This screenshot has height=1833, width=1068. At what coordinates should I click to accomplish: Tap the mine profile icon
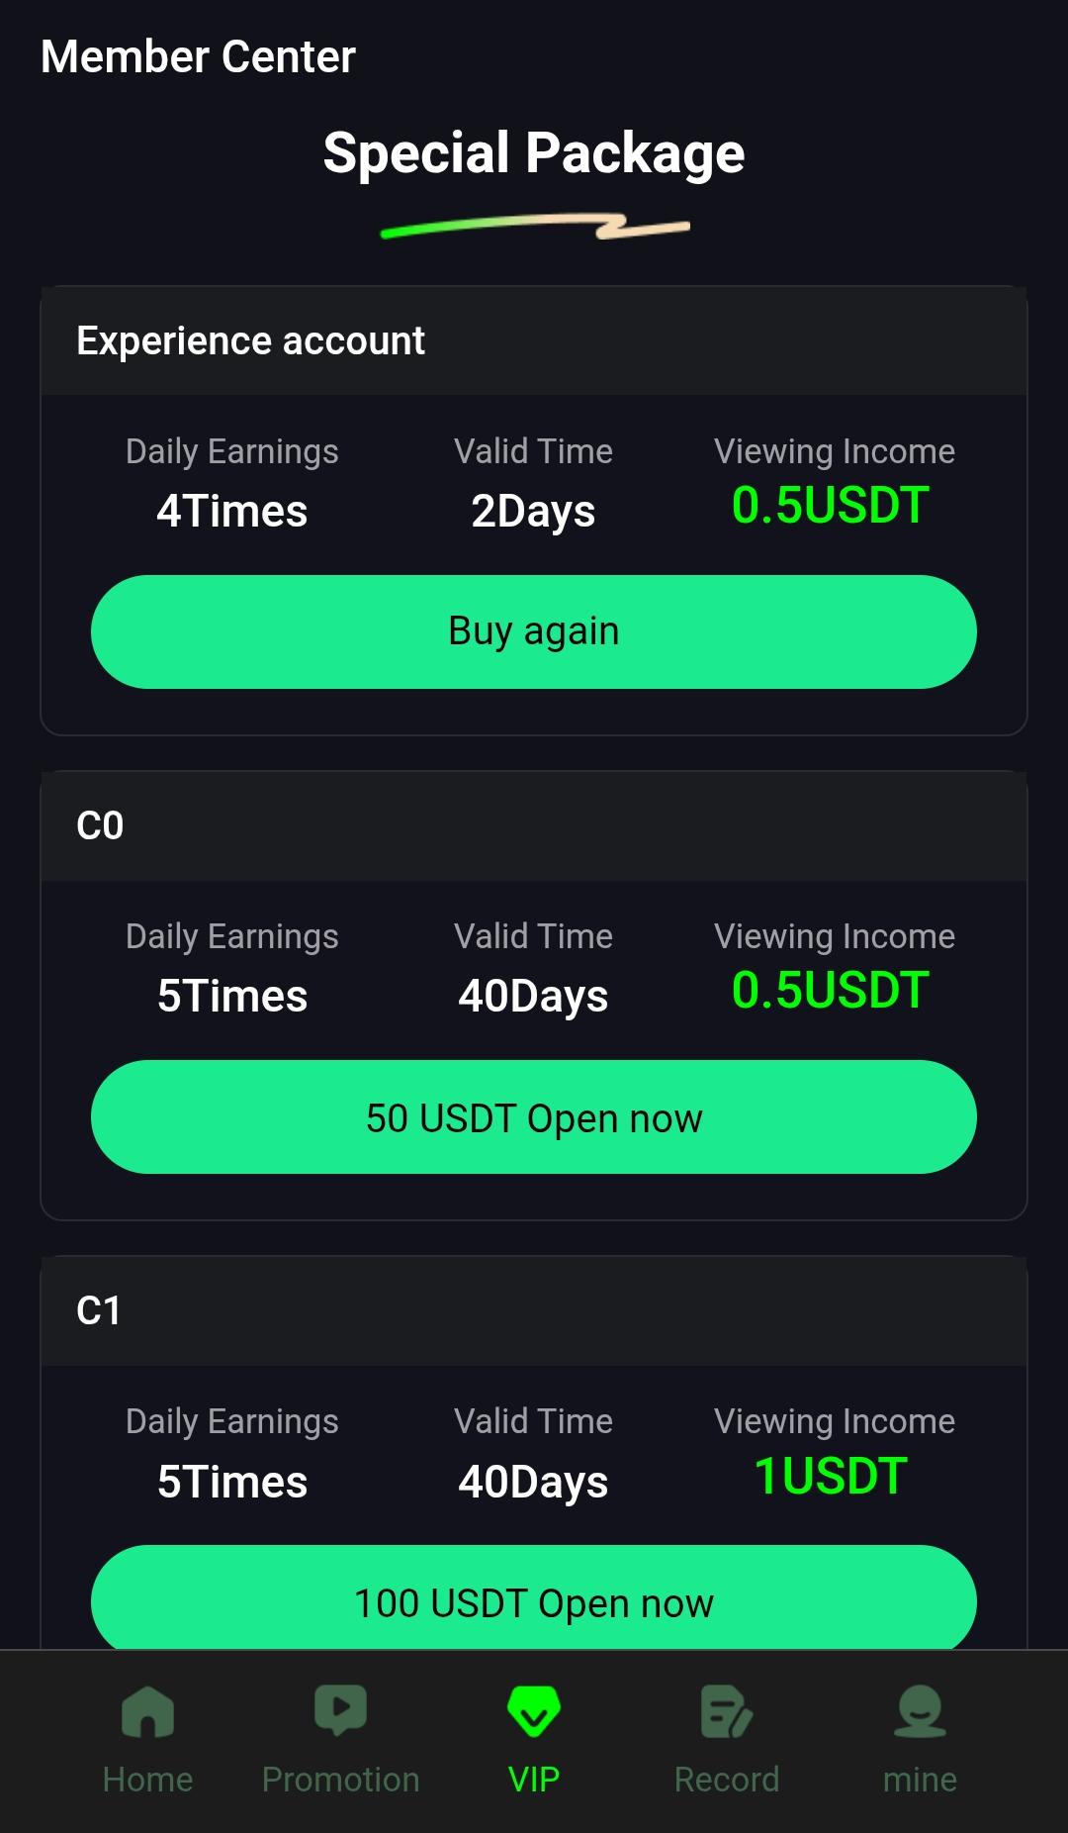coord(920,1711)
